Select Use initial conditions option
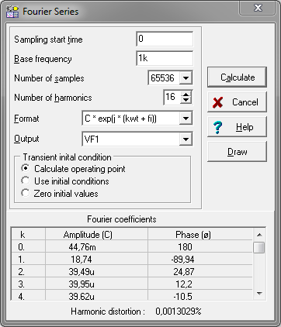281x327 pixels. [x=26, y=181]
